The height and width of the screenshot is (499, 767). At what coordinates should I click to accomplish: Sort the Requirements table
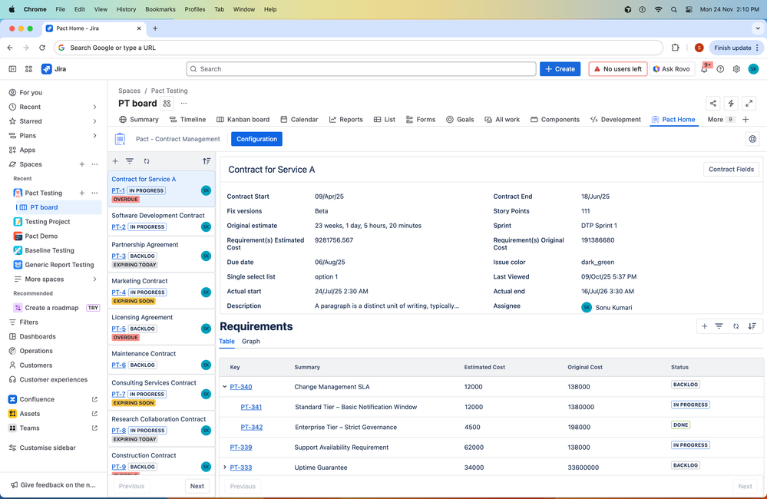(752, 326)
